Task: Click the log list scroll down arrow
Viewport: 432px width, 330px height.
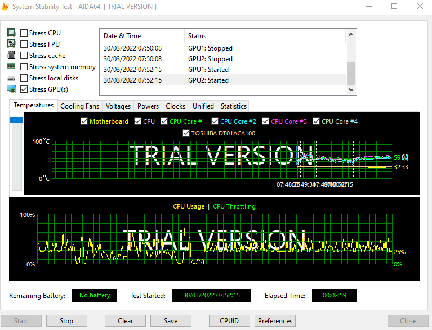Action: point(351,89)
